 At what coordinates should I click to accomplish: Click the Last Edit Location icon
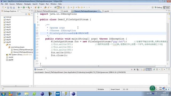[x=79, y=7]
